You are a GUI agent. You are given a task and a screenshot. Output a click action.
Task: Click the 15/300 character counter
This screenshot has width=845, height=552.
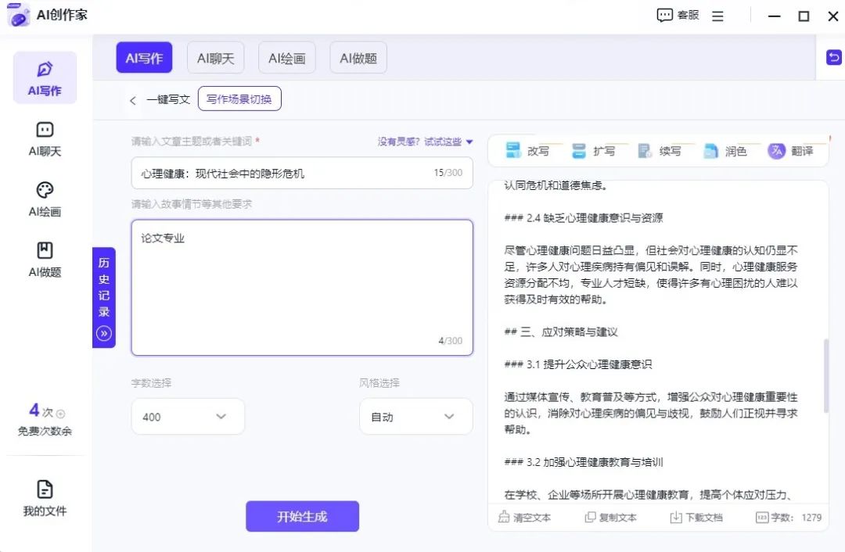click(x=448, y=173)
